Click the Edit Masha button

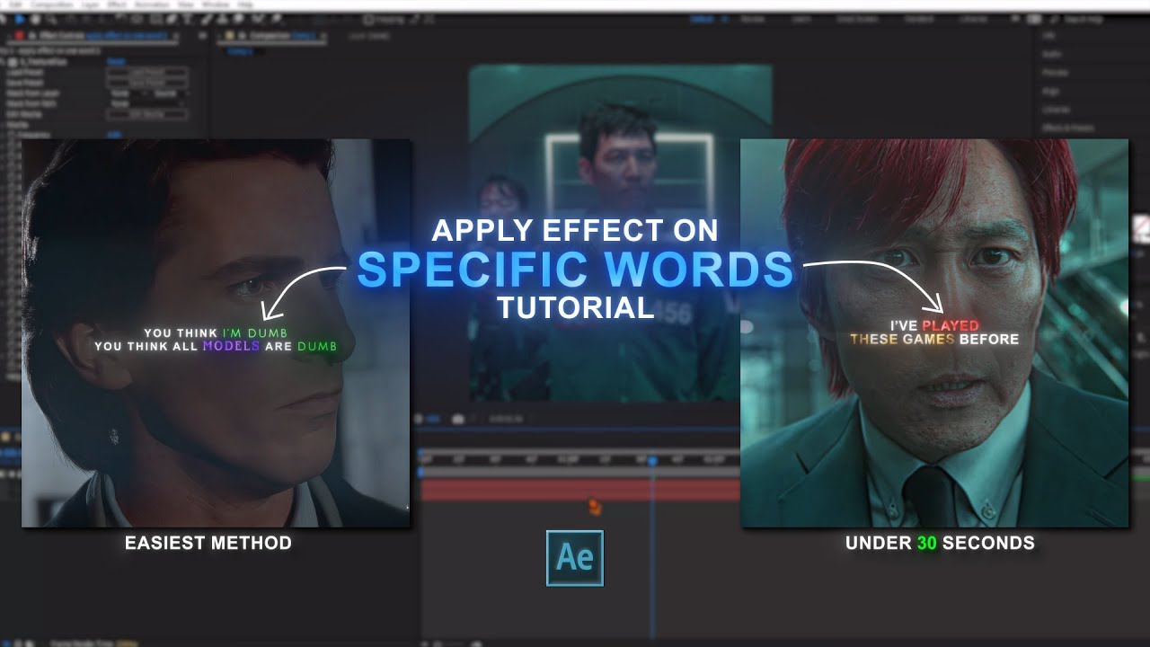coord(147,114)
